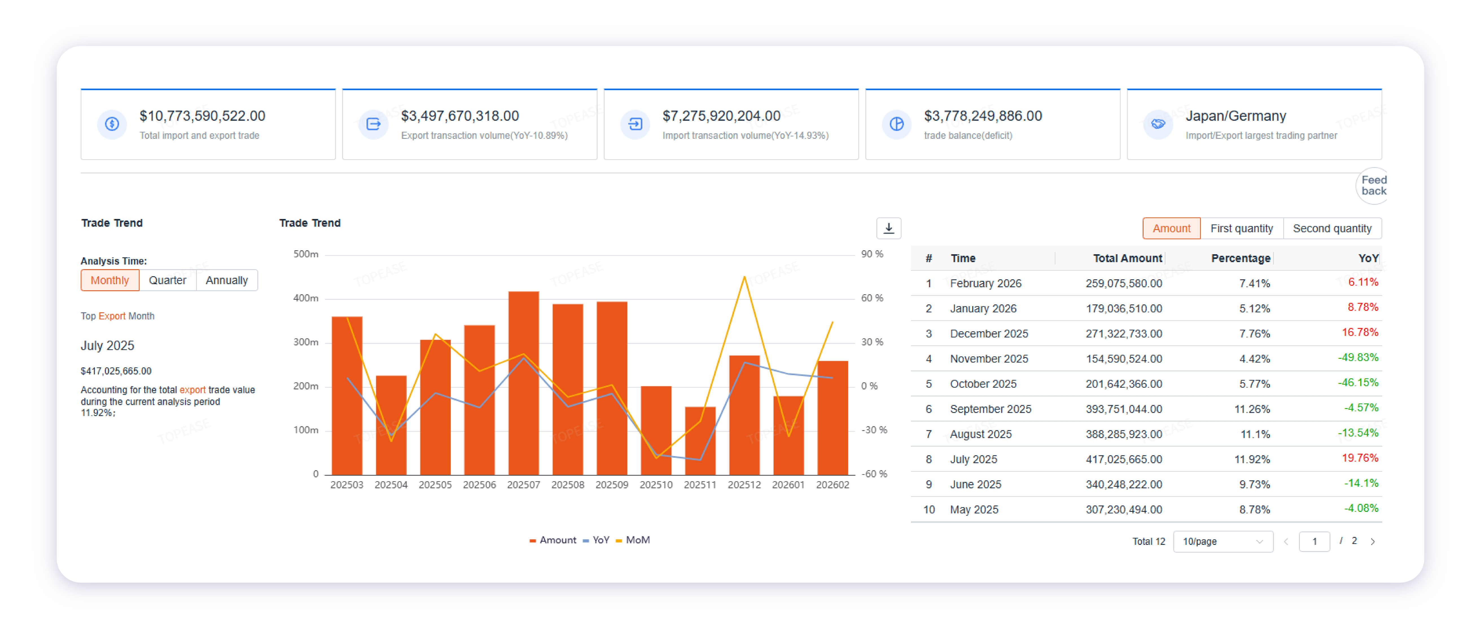Click the 19.76% YoY value for July 2025
This screenshot has width=1470, height=634.
pos(1360,458)
